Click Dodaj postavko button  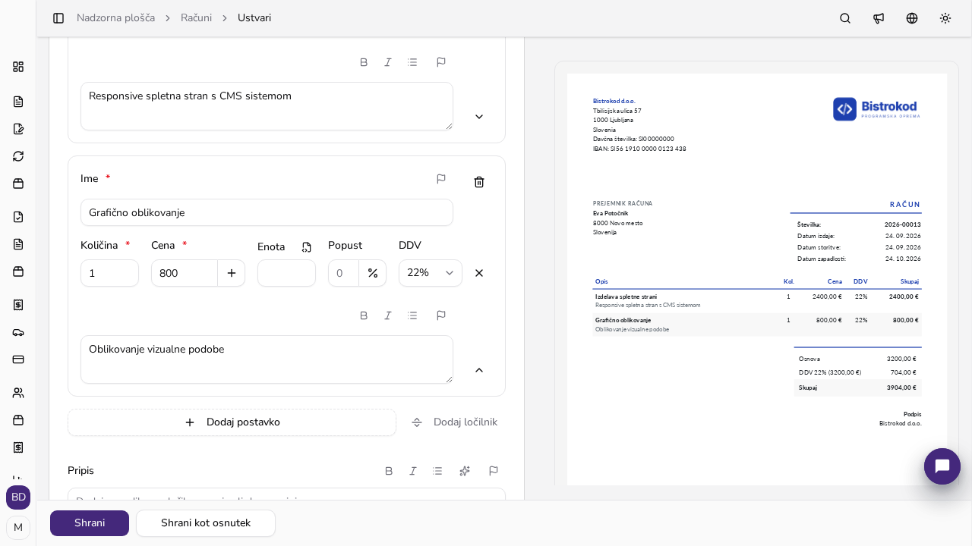[232, 422]
